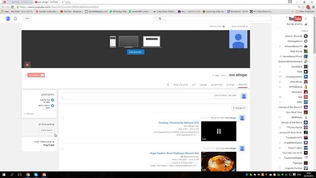316x178 pixels.
Task: Click the add channels dropdown button
Action: click(x=46, y=130)
